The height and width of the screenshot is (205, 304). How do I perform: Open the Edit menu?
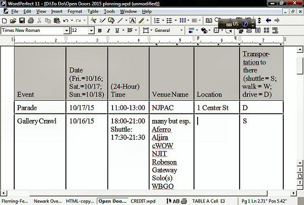coord(27,12)
